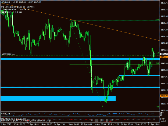Click the Fibonacci 100.0 level label

(x=157, y=20)
